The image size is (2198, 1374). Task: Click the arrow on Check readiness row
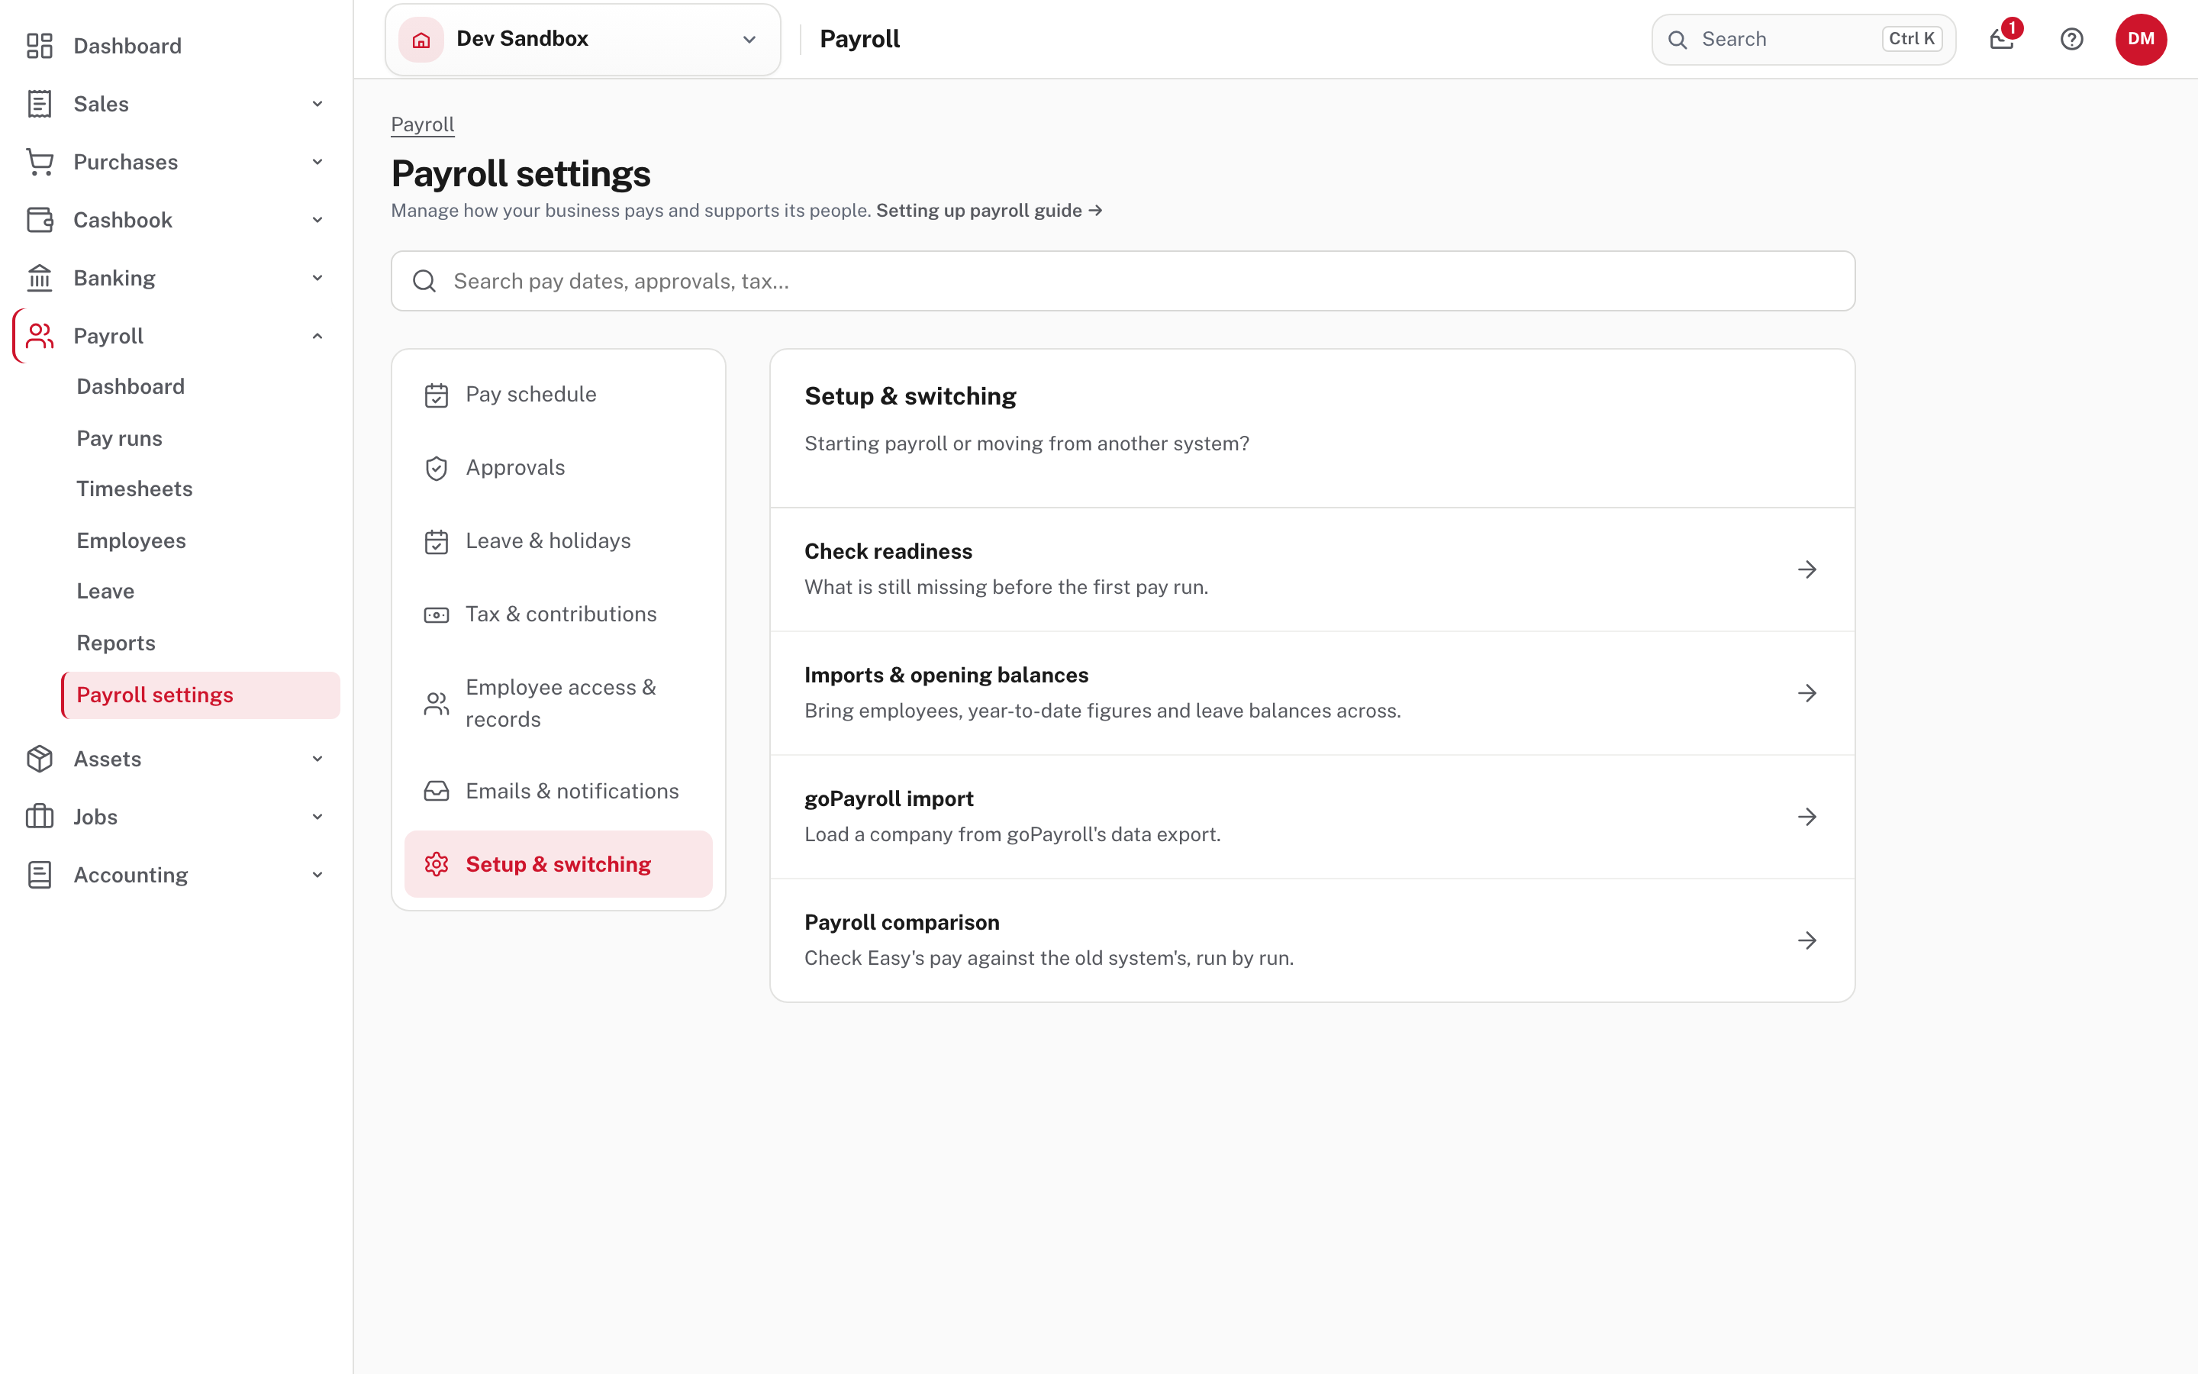click(1806, 569)
